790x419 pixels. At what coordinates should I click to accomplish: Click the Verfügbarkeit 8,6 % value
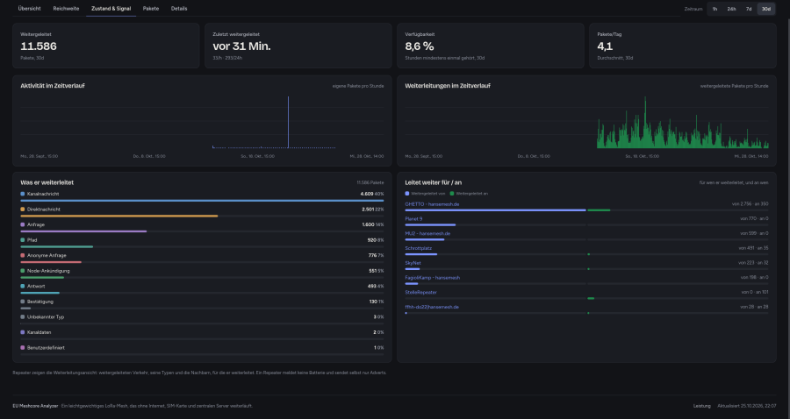click(420, 46)
